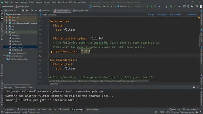Select the pubspec.yaml editor tab
Viewport: 203px width, 114px height.
point(62,10)
